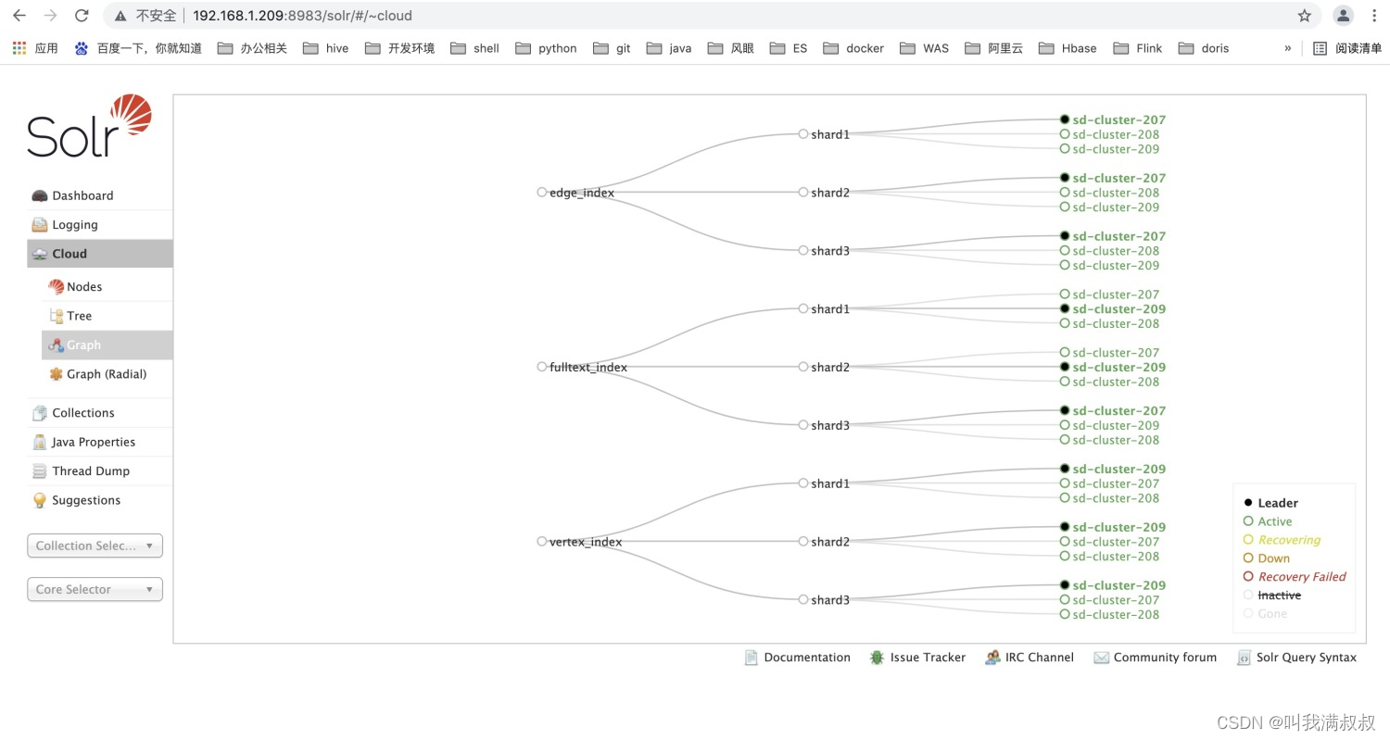Open sd-cluster-208 replica of vertex_index shard1

coord(1109,498)
